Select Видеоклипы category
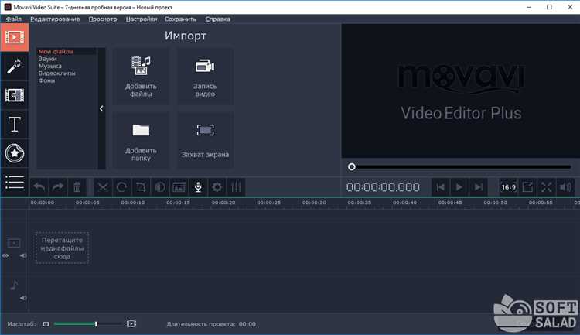Image resolution: width=580 pixels, height=335 pixels. point(56,73)
